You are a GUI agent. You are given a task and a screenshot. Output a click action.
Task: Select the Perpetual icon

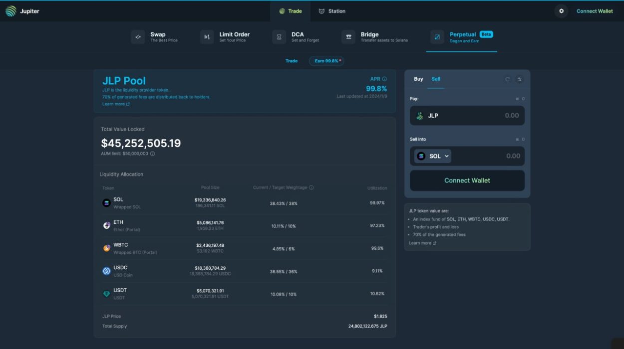click(437, 37)
